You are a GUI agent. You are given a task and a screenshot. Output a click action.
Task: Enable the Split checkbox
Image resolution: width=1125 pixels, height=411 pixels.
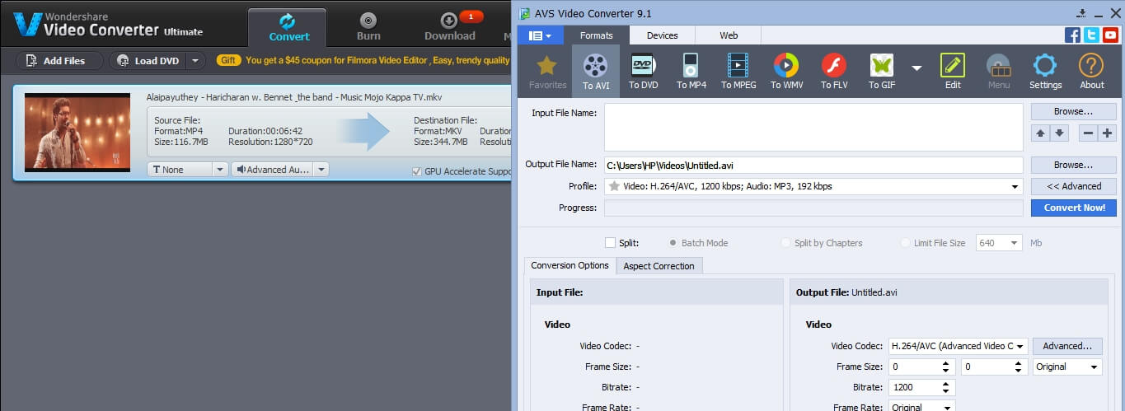(x=610, y=243)
